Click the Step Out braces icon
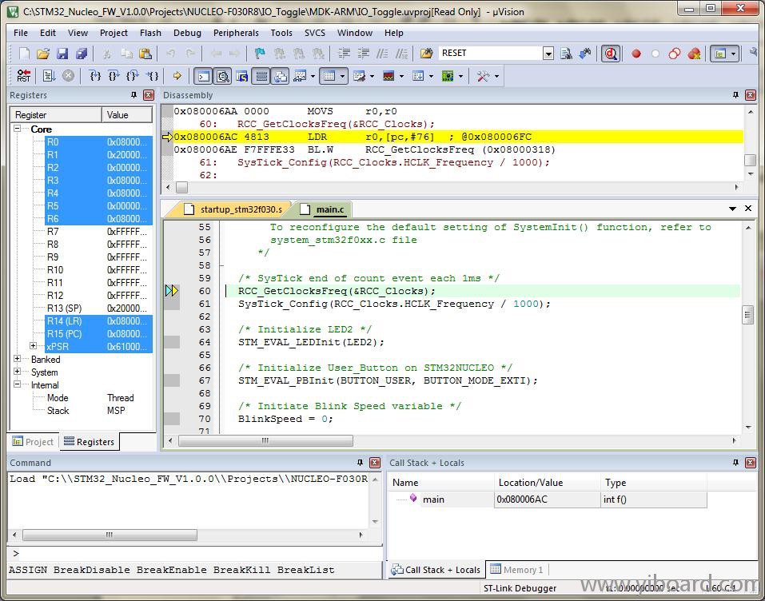765x601 pixels. pos(133,76)
